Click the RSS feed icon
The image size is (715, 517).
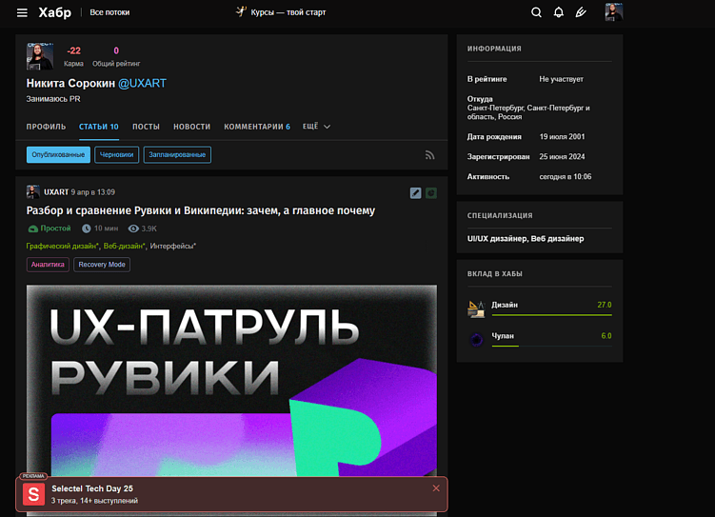pos(429,155)
